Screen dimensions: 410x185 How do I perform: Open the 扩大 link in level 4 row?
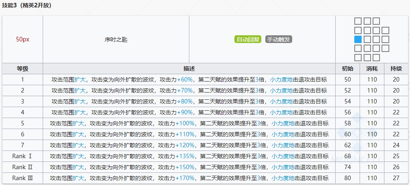80,112
